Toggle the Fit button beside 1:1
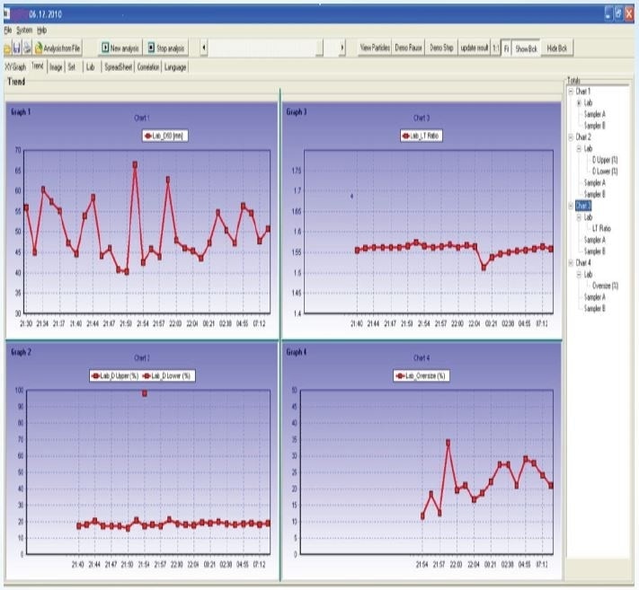Viewport: 639px width, 590px height. coord(506,48)
